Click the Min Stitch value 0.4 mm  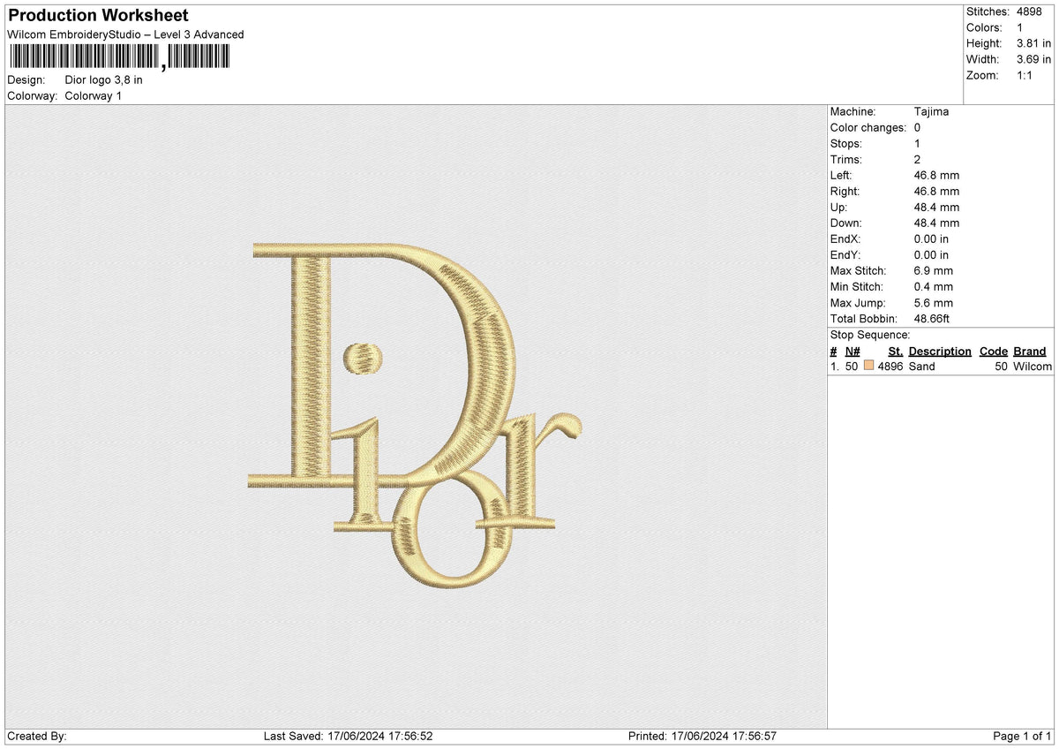click(934, 287)
